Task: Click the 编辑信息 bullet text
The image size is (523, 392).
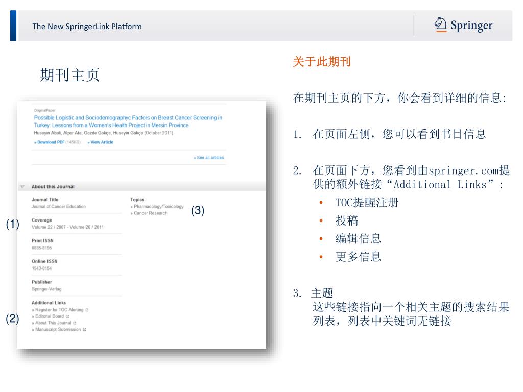Action: (x=358, y=239)
